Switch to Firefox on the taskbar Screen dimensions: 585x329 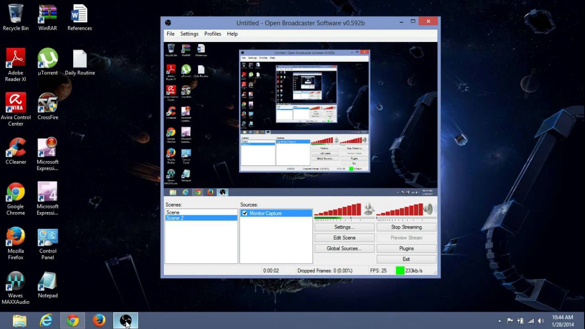[x=99, y=321]
